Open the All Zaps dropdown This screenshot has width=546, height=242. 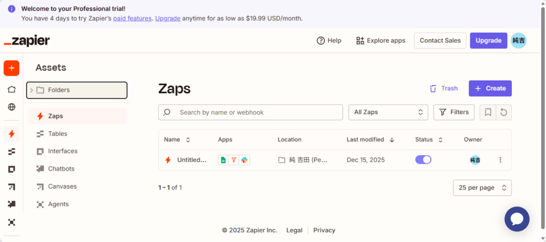[388, 112]
